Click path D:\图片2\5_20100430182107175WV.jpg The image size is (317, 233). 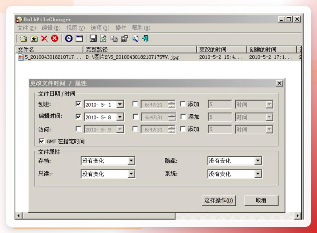tap(132, 57)
